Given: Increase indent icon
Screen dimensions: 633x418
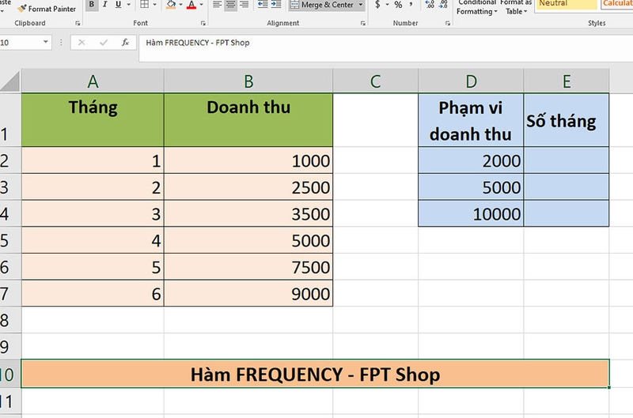Looking at the screenshot, I should 276,5.
